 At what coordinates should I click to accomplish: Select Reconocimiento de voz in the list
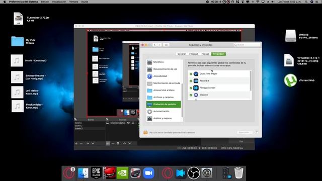[164, 69]
